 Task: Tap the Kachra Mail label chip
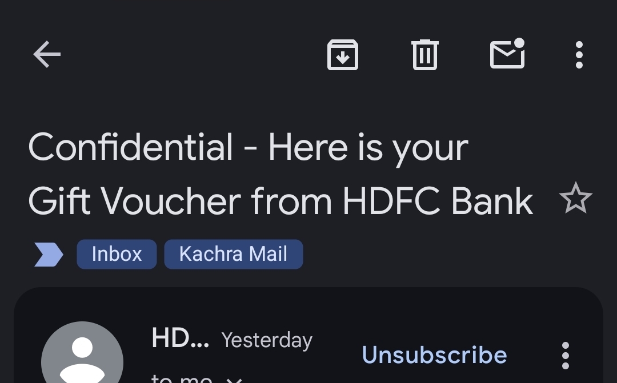pos(233,254)
